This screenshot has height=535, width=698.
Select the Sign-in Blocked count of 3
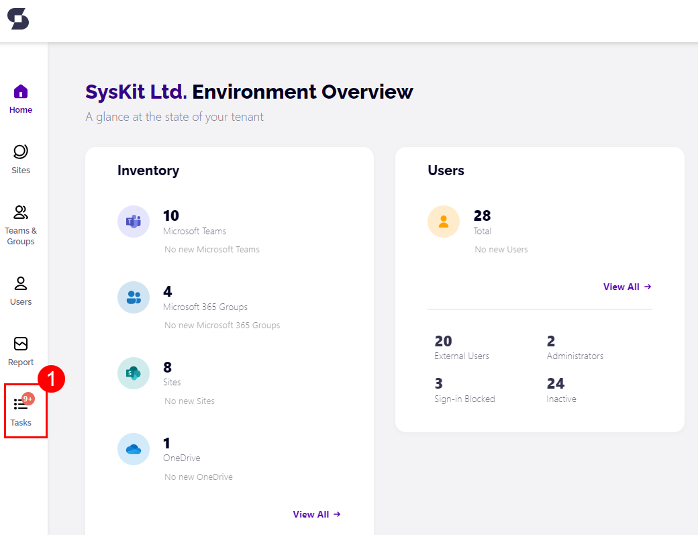[437, 383]
